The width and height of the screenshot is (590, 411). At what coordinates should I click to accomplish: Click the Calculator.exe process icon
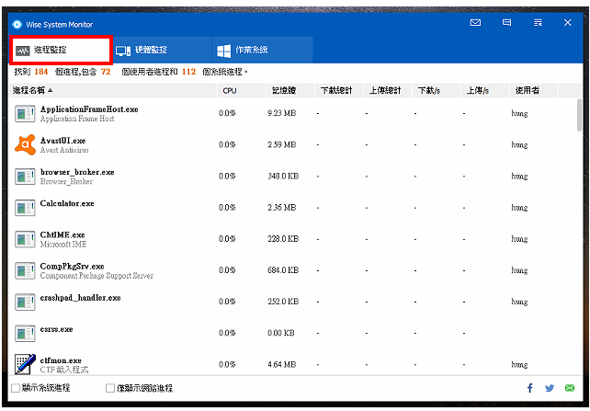25,208
